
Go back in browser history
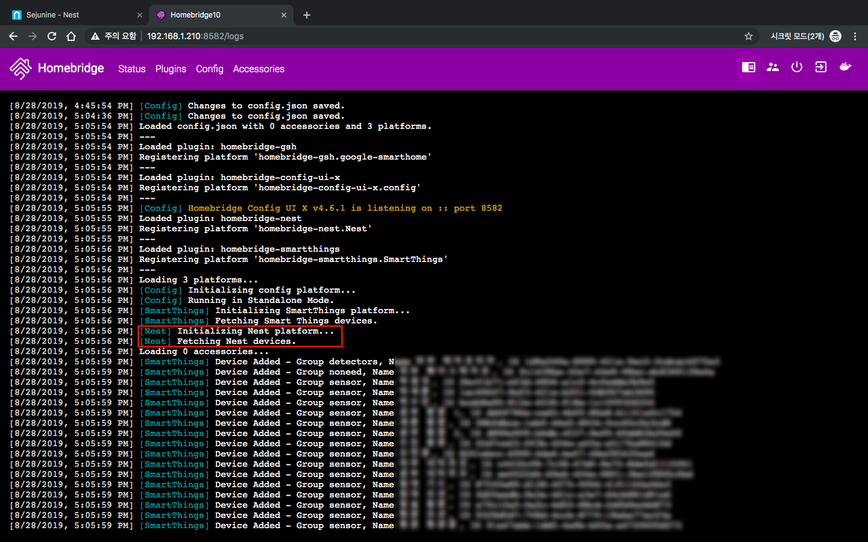13,36
